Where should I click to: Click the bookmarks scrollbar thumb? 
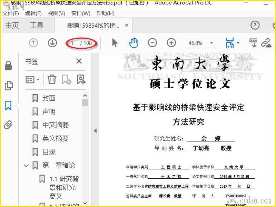tap(85, 103)
